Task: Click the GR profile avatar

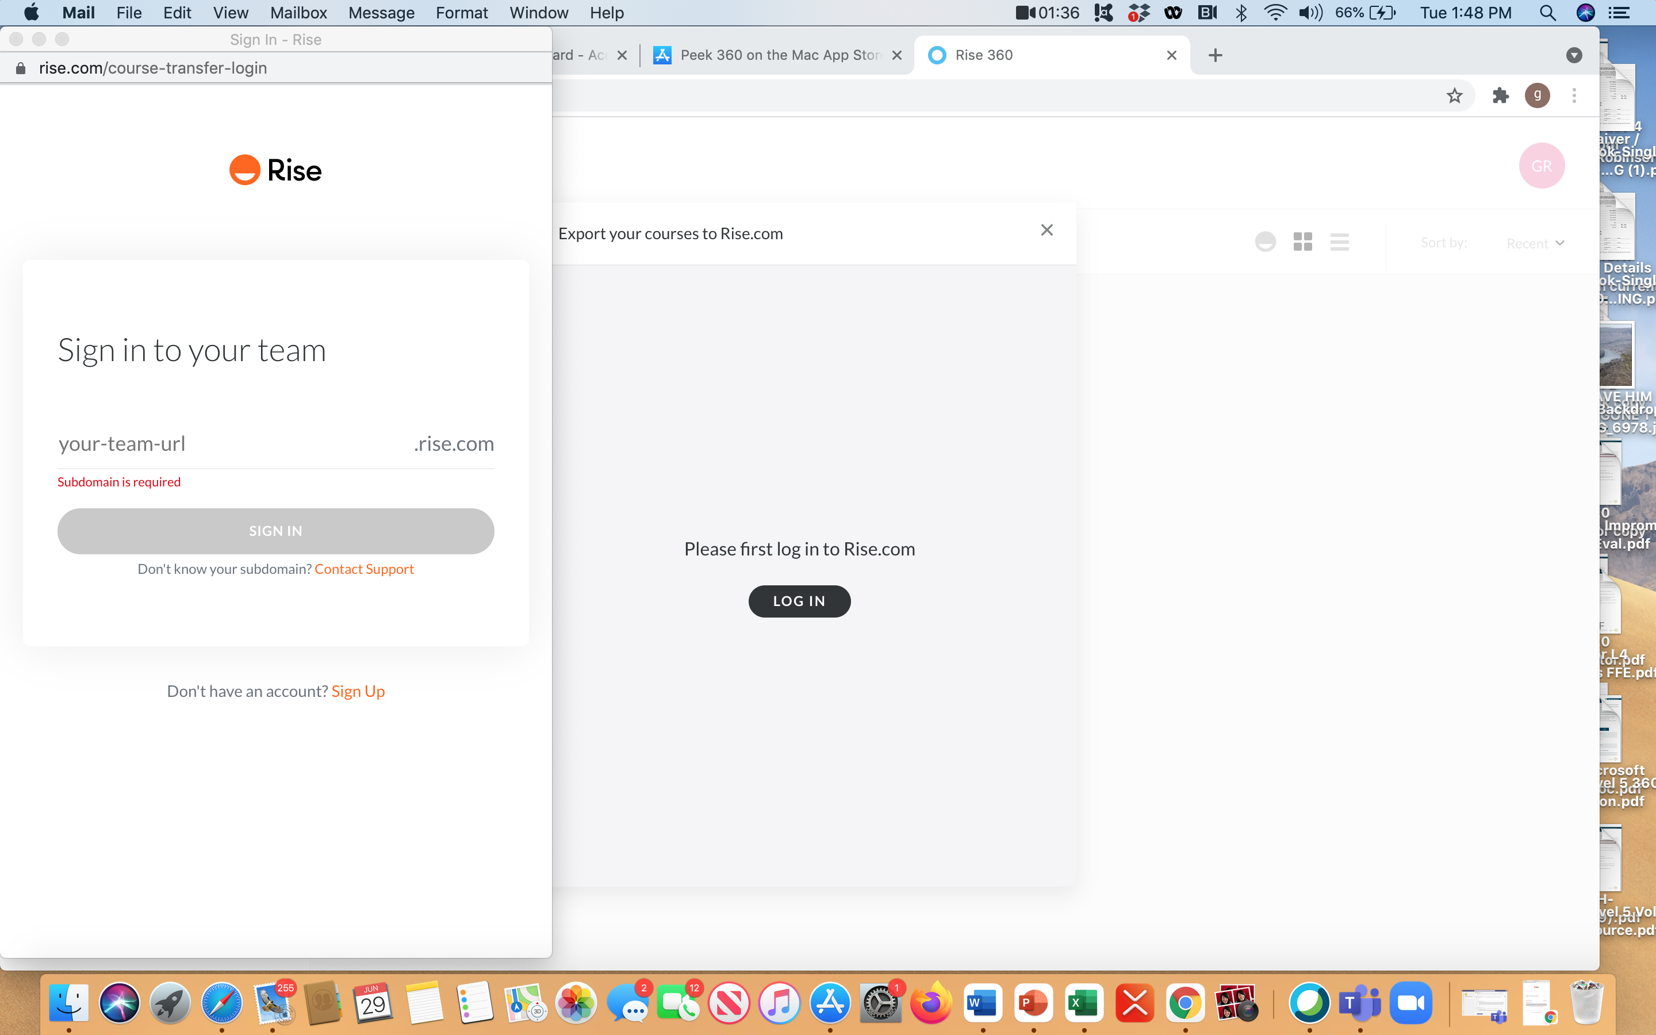Action: (x=1541, y=166)
